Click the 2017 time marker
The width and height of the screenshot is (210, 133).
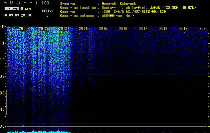tap(143, 29)
